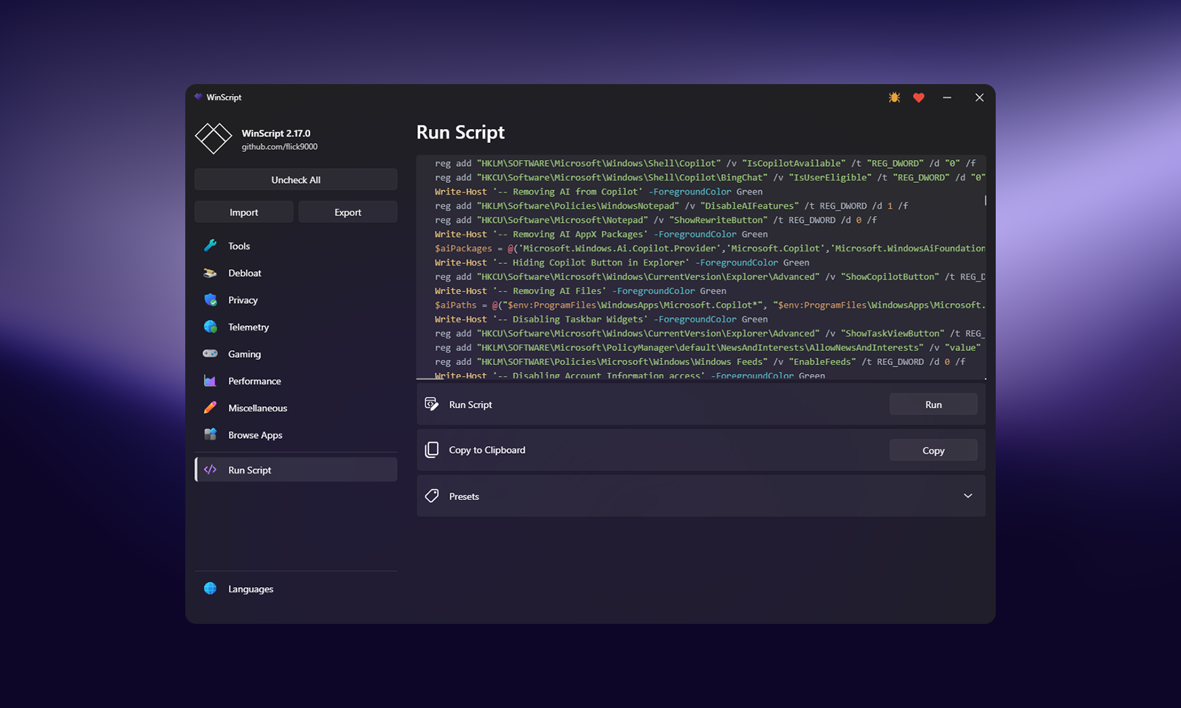This screenshot has width=1181, height=708.
Task: Expand the Presets chevron
Action: coord(968,496)
